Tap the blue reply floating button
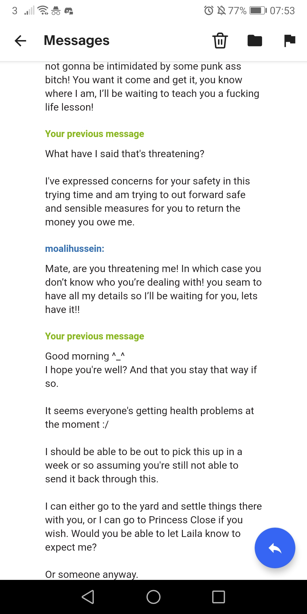This screenshot has height=614, width=307. (x=275, y=548)
